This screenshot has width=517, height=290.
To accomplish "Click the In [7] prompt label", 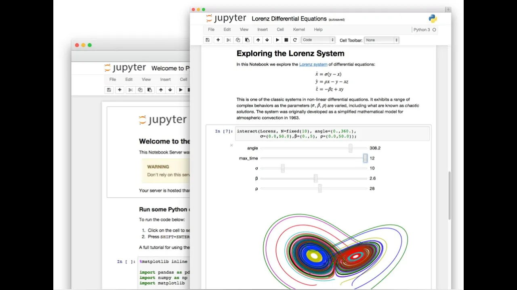I will pyautogui.click(x=224, y=131).
